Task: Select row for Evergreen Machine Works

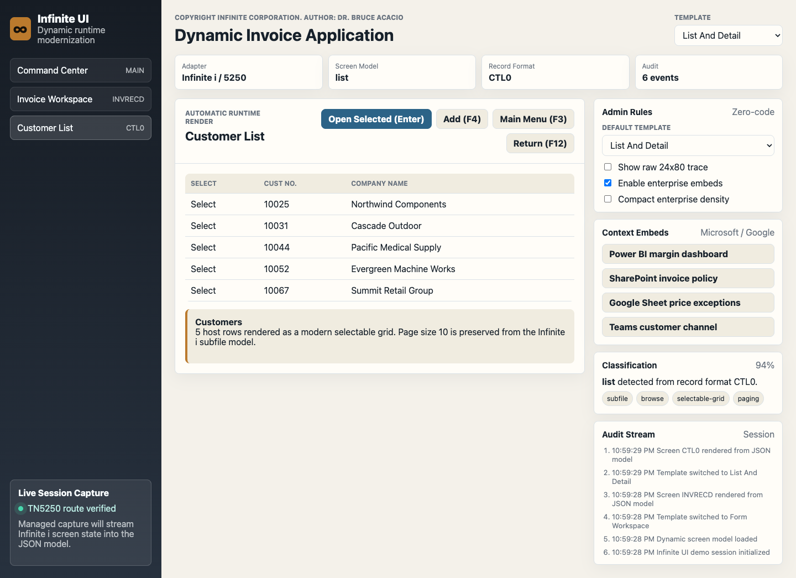Action: pos(203,269)
